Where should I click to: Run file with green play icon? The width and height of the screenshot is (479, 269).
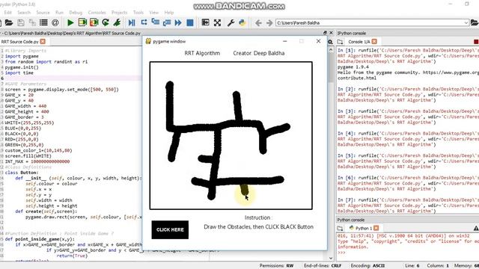[x=70, y=22]
